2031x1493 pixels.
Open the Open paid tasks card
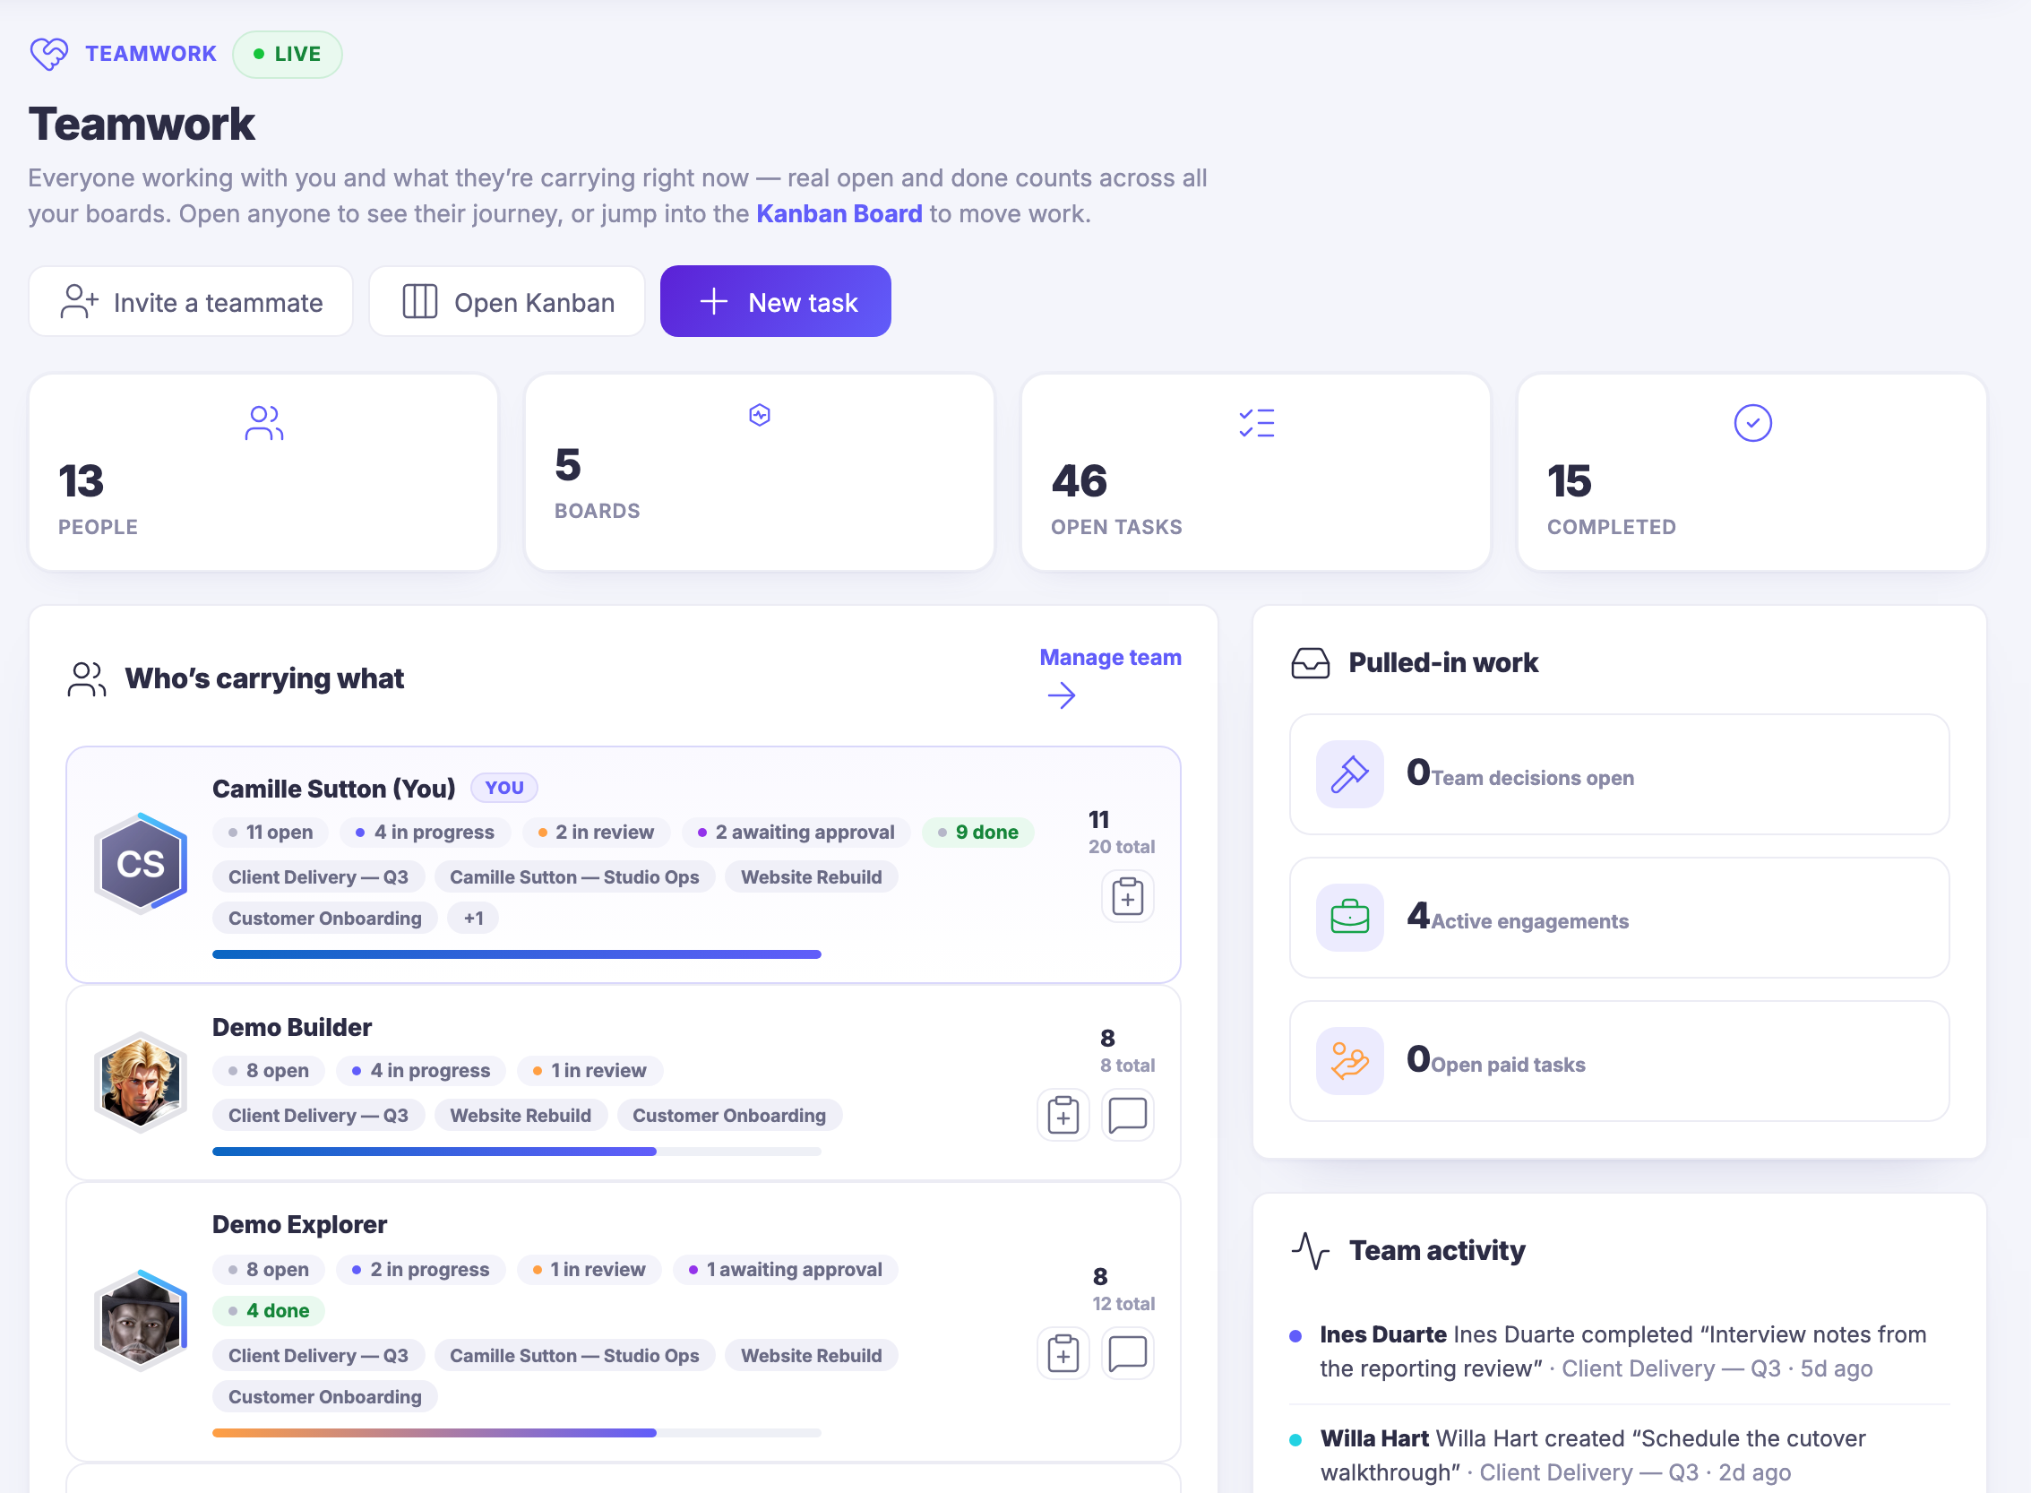pyautogui.click(x=1619, y=1061)
